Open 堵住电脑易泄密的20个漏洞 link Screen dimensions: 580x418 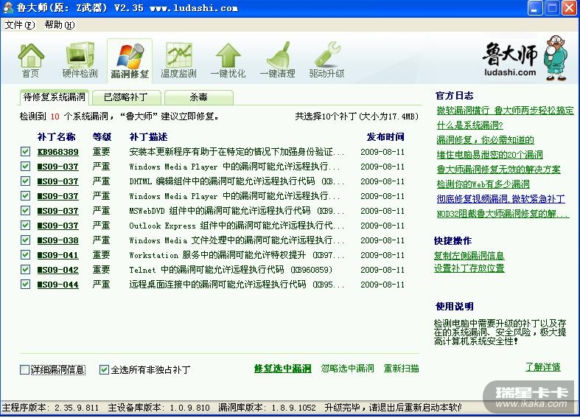click(490, 155)
